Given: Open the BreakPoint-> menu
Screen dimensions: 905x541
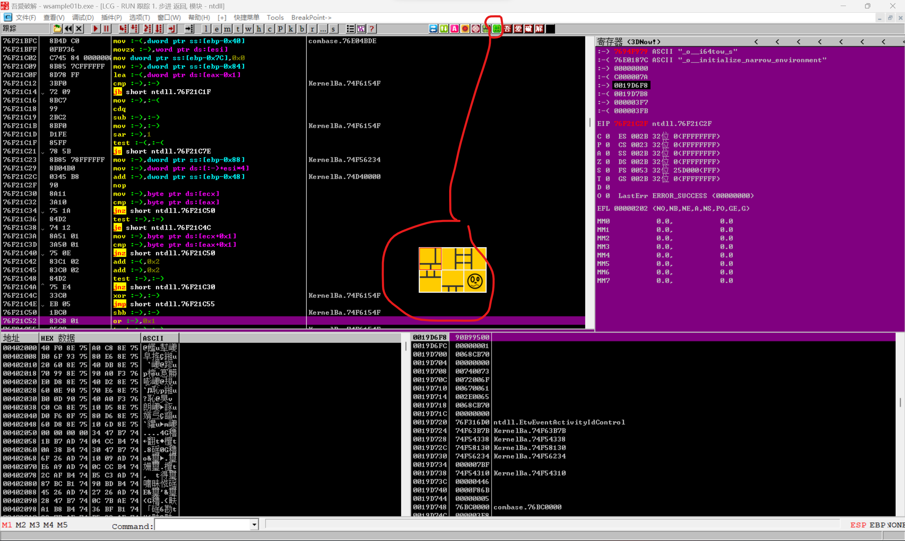Looking at the screenshot, I should pyautogui.click(x=311, y=17).
